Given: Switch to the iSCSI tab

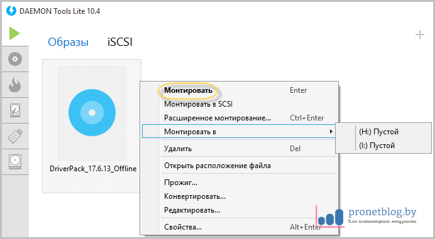Looking at the screenshot, I should pos(120,42).
